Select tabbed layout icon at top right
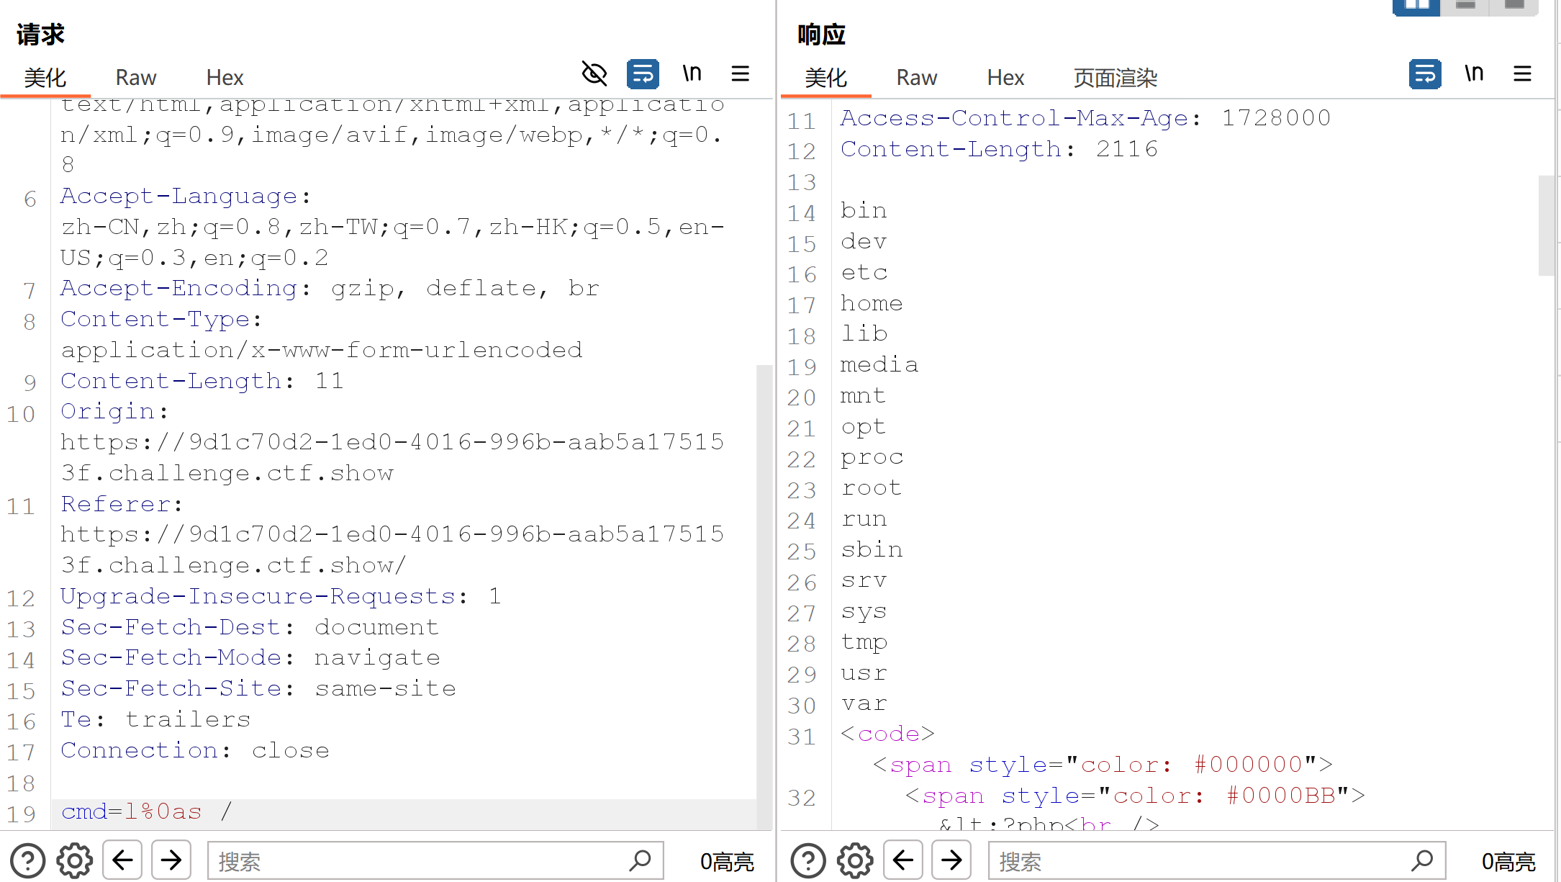This screenshot has height=882, width=1561. (1514, 6)
